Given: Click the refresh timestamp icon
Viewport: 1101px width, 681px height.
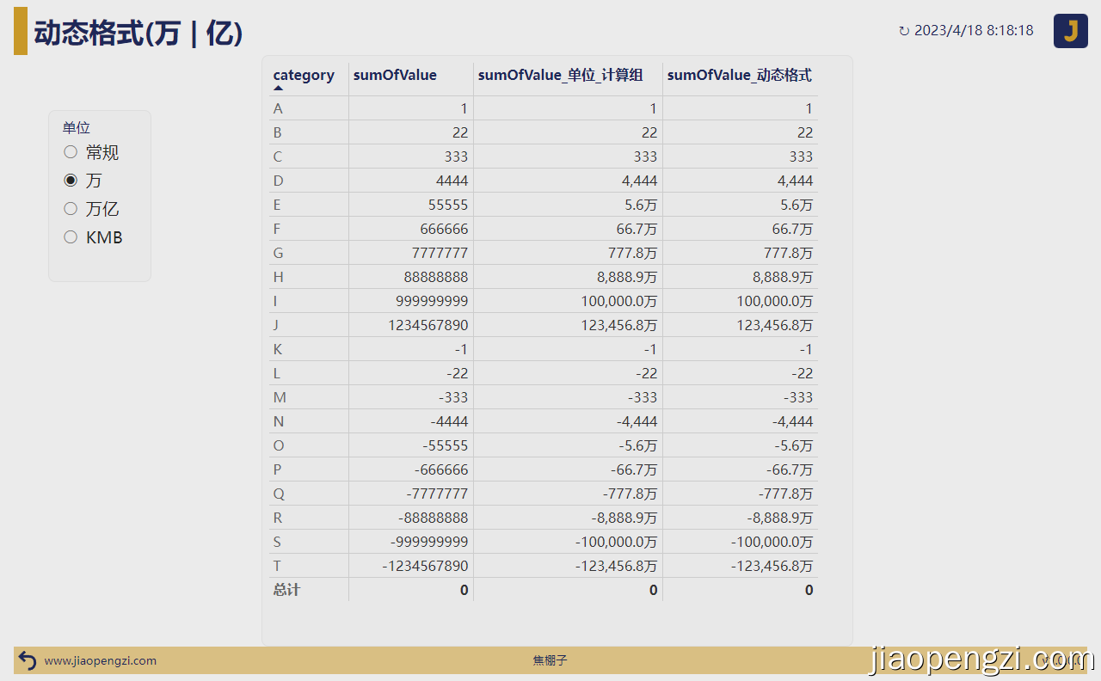Looking at the screenshot, I should click(903, 31).
